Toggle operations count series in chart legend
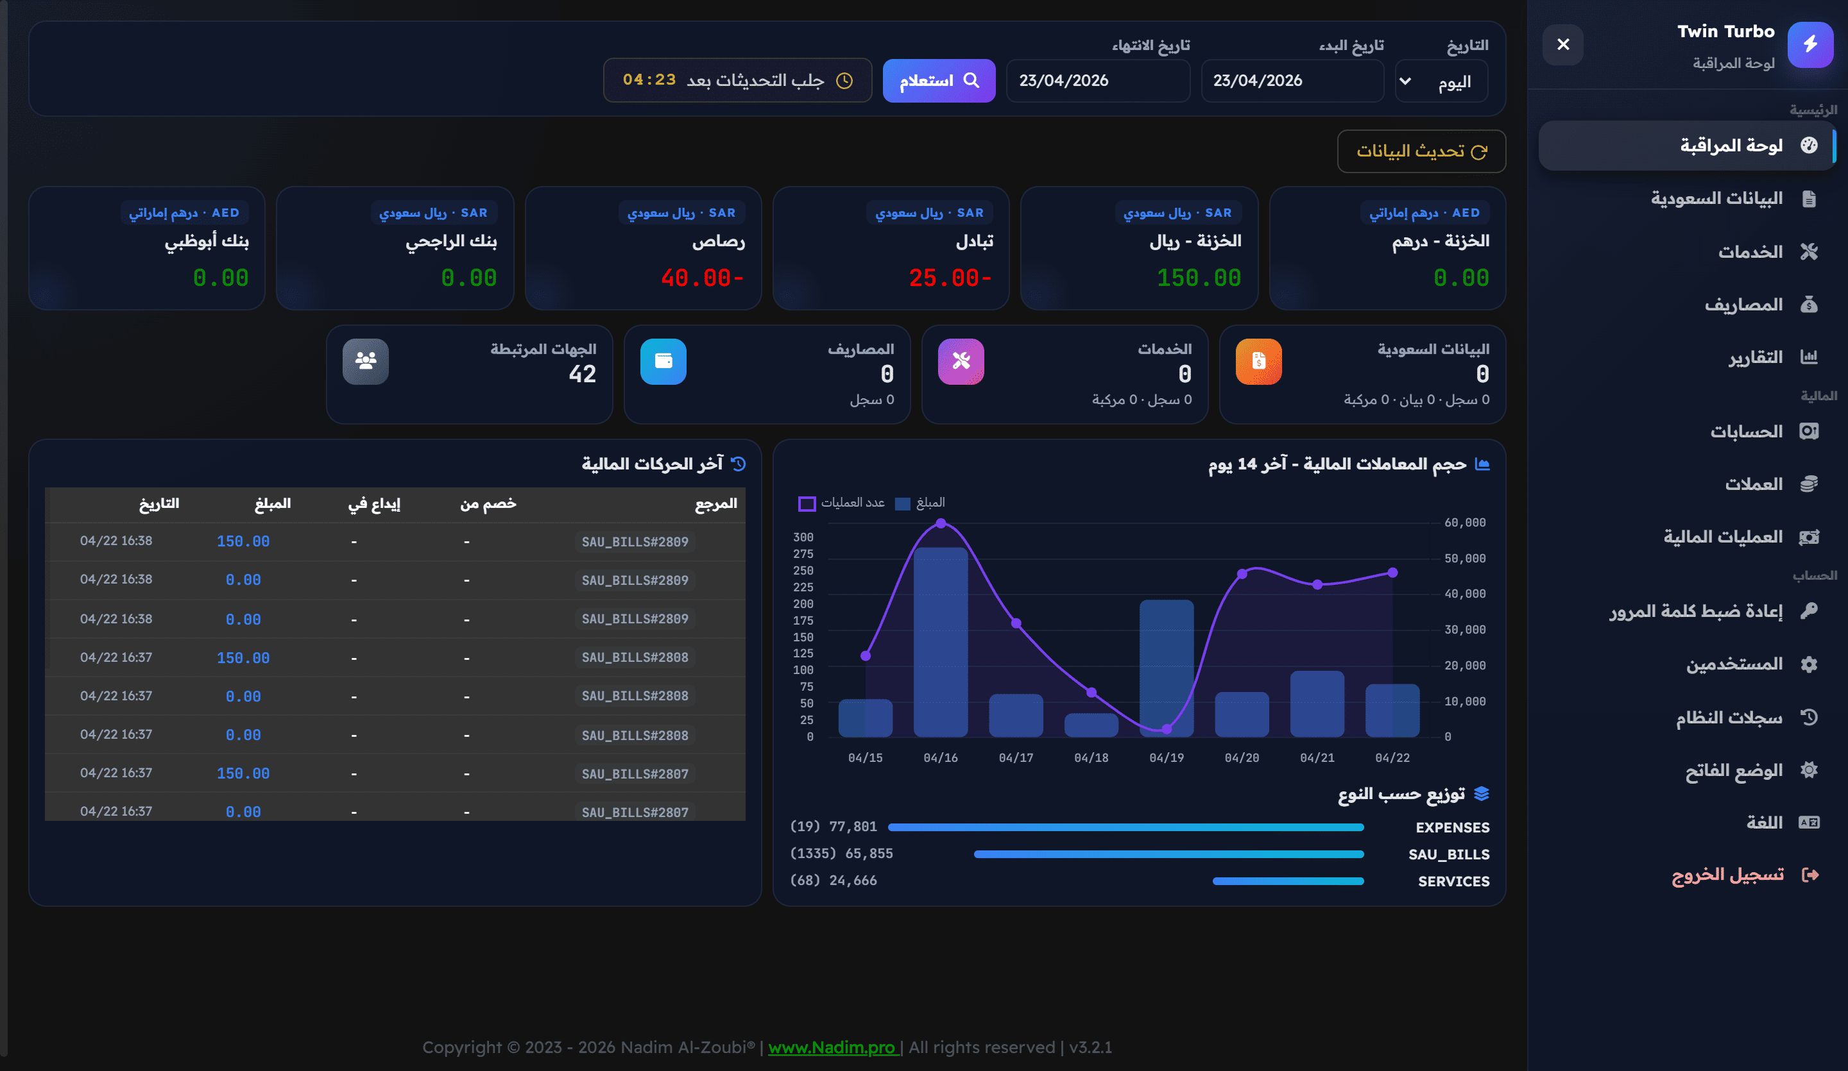This screenshot has width=1848, height=1071. pos(841,503)
